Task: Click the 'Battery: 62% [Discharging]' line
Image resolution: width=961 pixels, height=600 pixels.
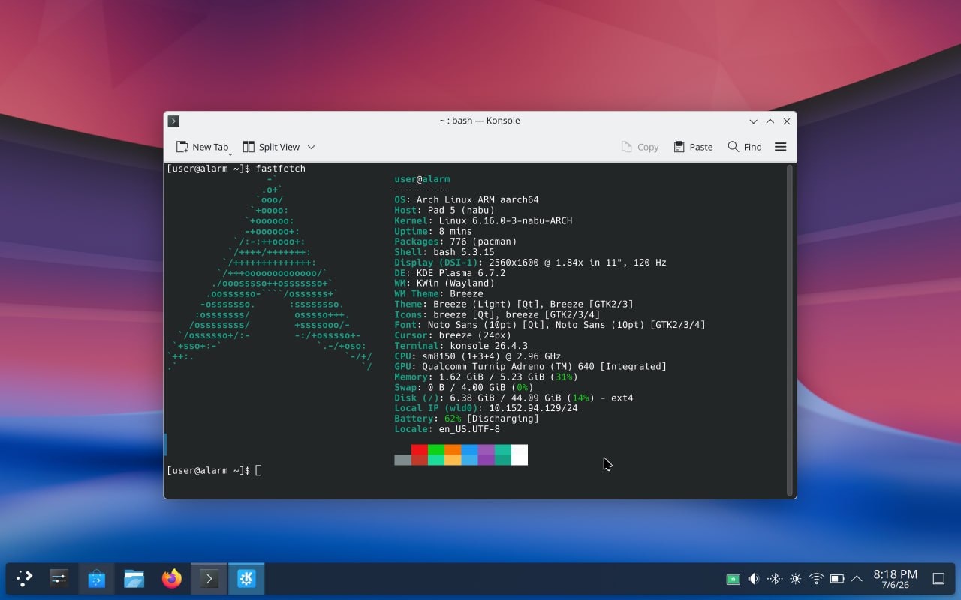Action: point(466,418)
